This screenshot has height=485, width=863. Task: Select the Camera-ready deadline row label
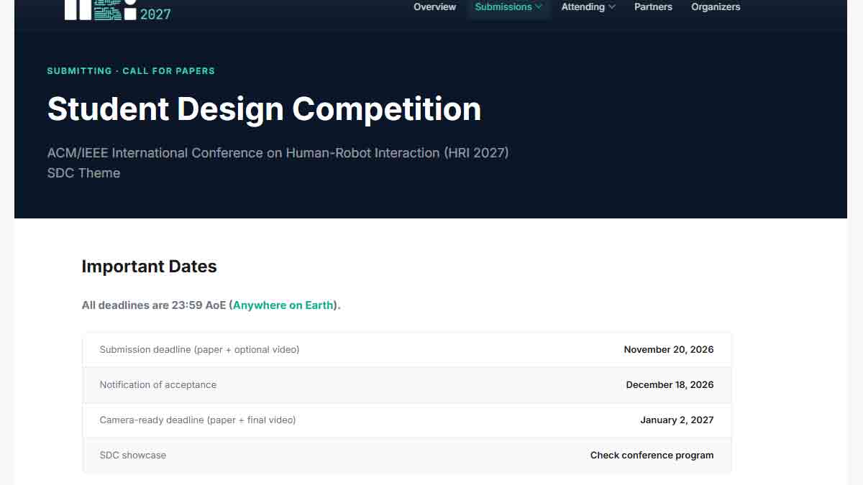[198, 420]
